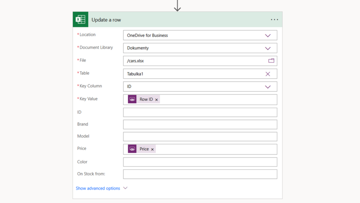This screenshot has height=203, width=360.
Task: Click the Price token icon
Action: tap(132, 149)
